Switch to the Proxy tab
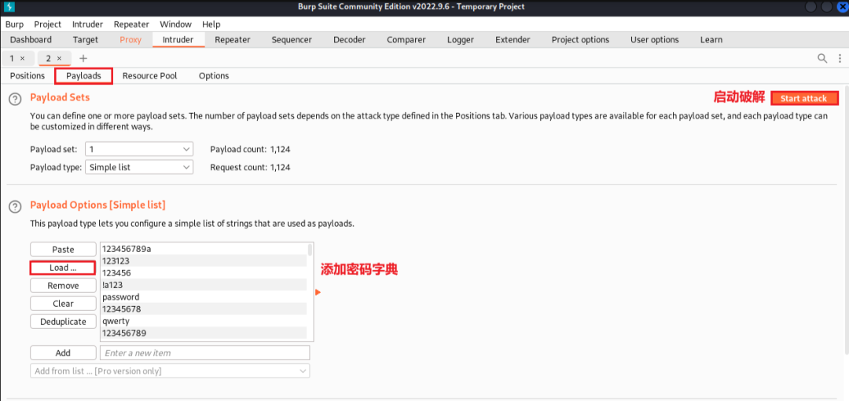Viewport: 849px width, 401px height. pos(130,40)
